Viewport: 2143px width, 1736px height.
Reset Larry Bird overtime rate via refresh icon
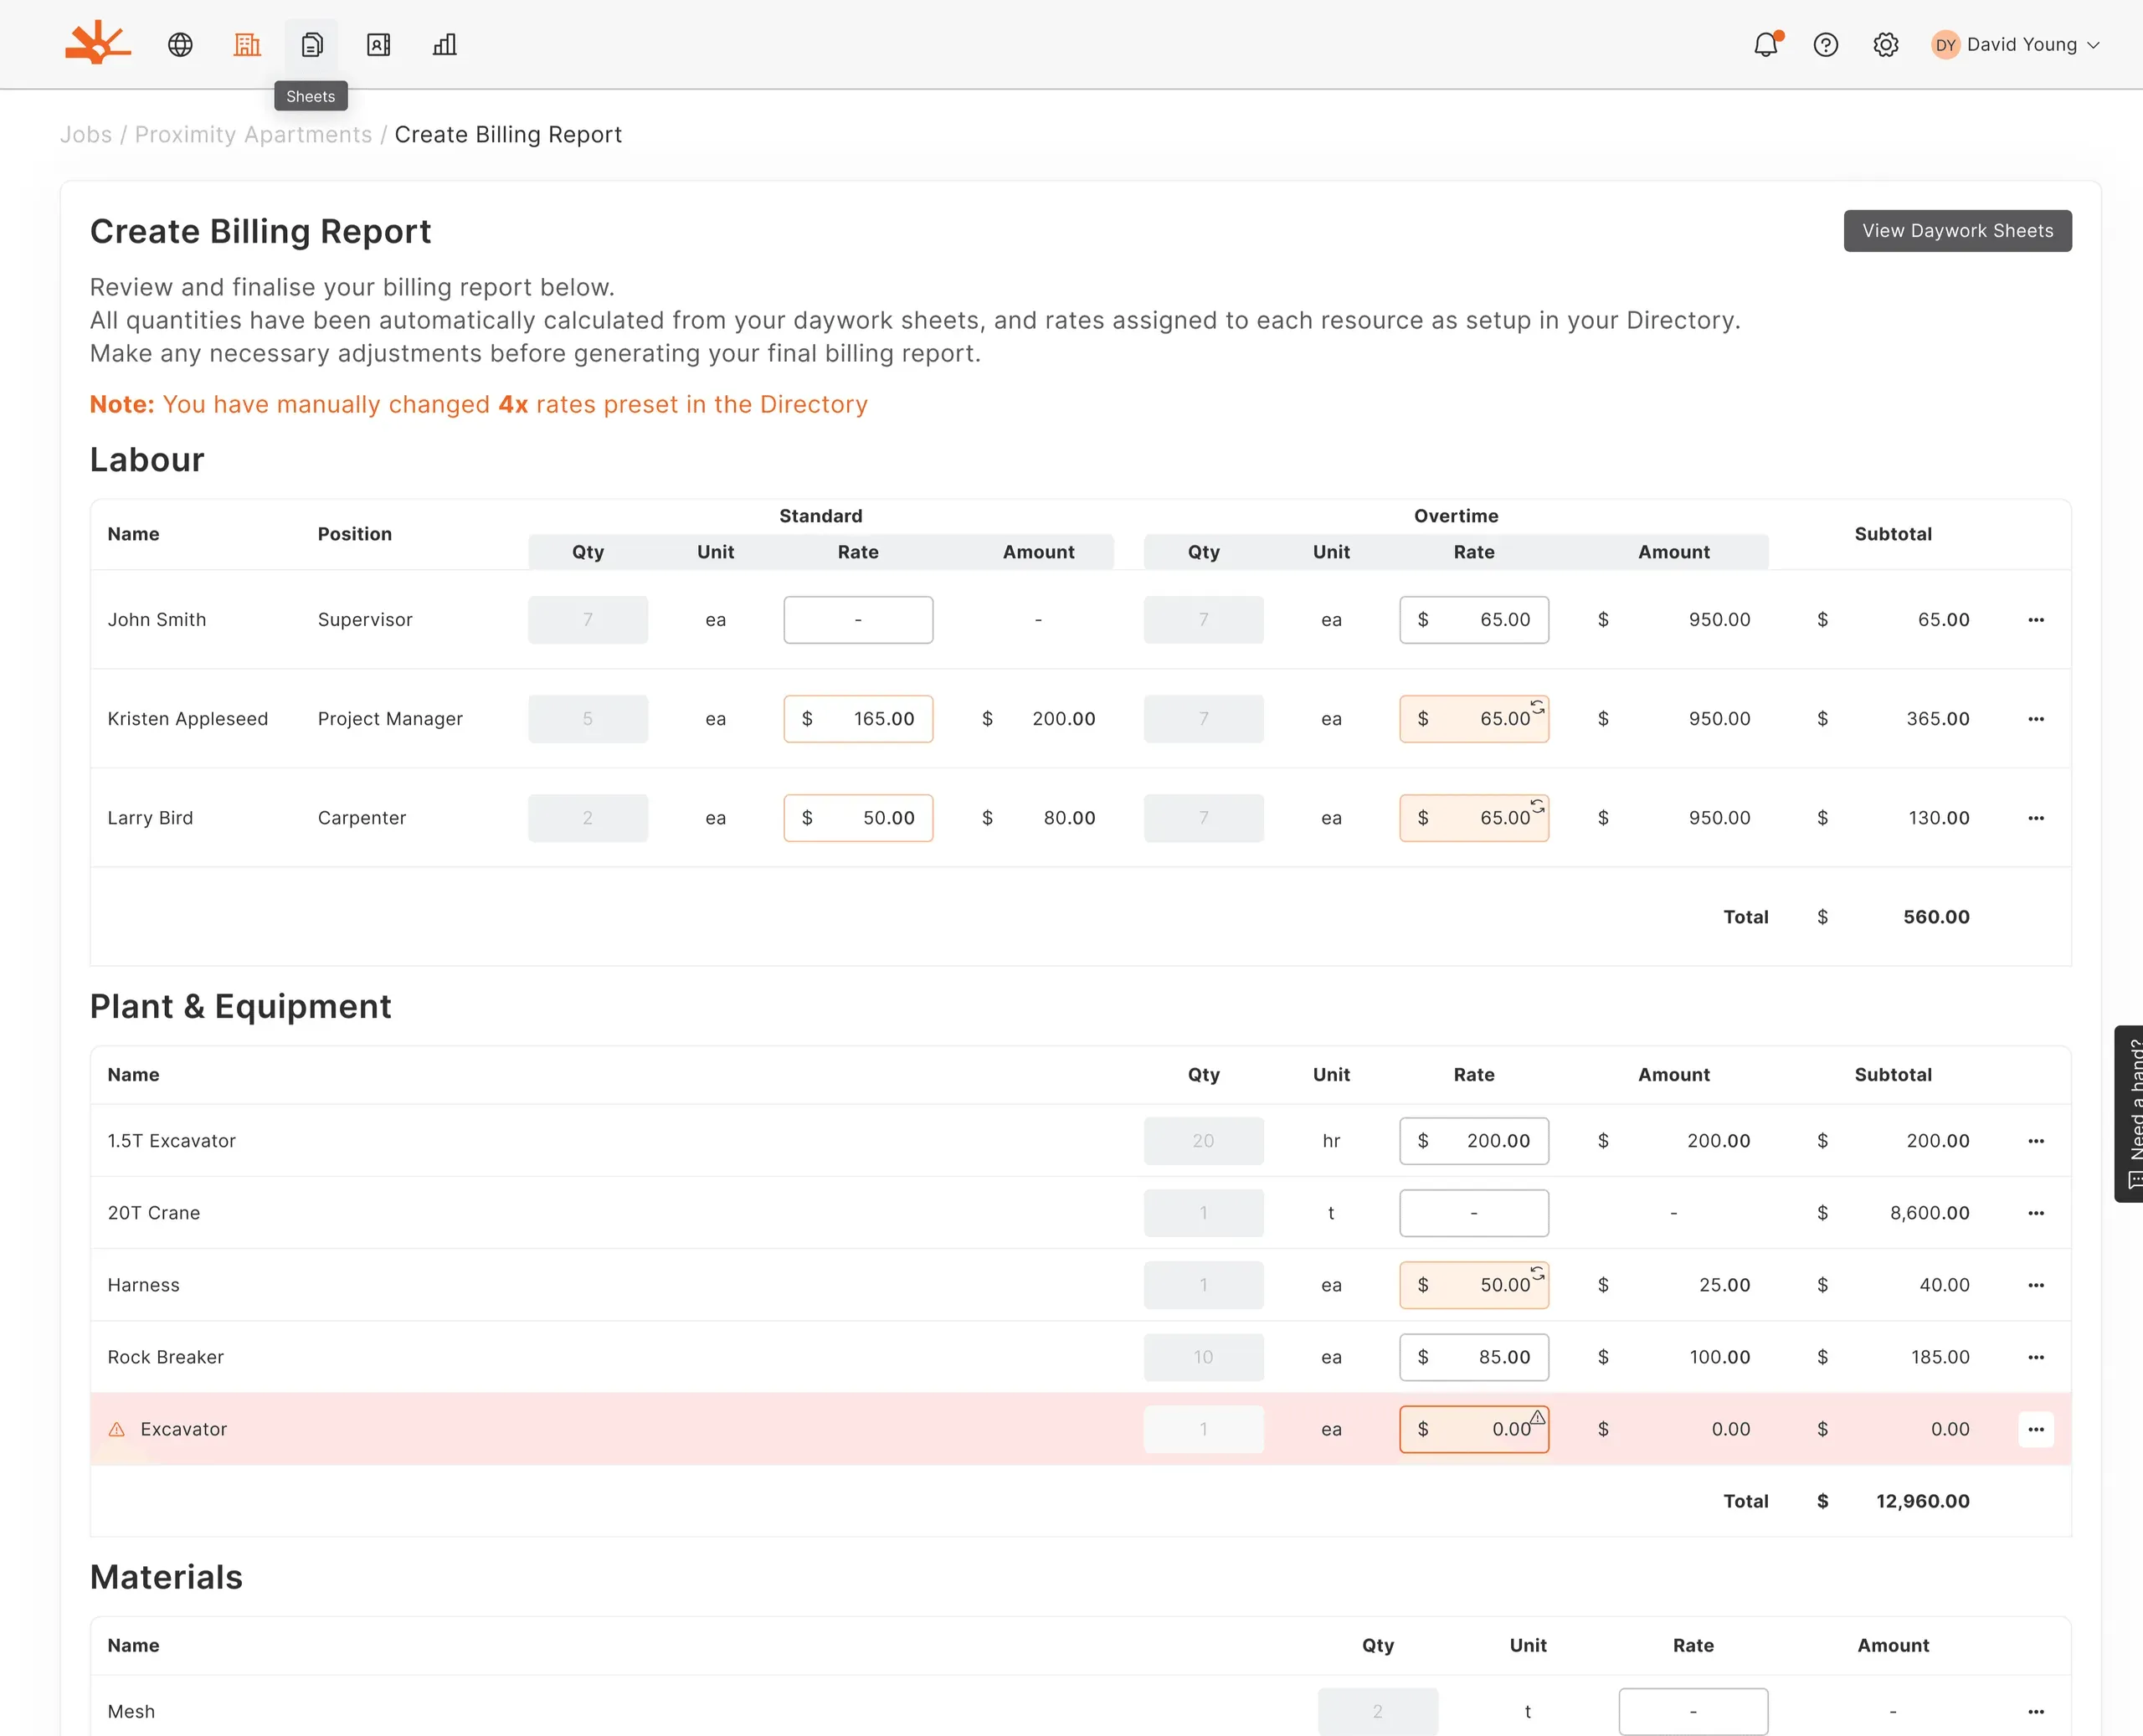point(1537,806)
